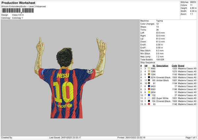The image size is (198, 140).
Task: Click 'Emerald Black' description in row 4
Action: [x=163, y=78]
